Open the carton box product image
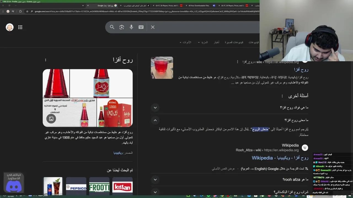 pos(115,112)
